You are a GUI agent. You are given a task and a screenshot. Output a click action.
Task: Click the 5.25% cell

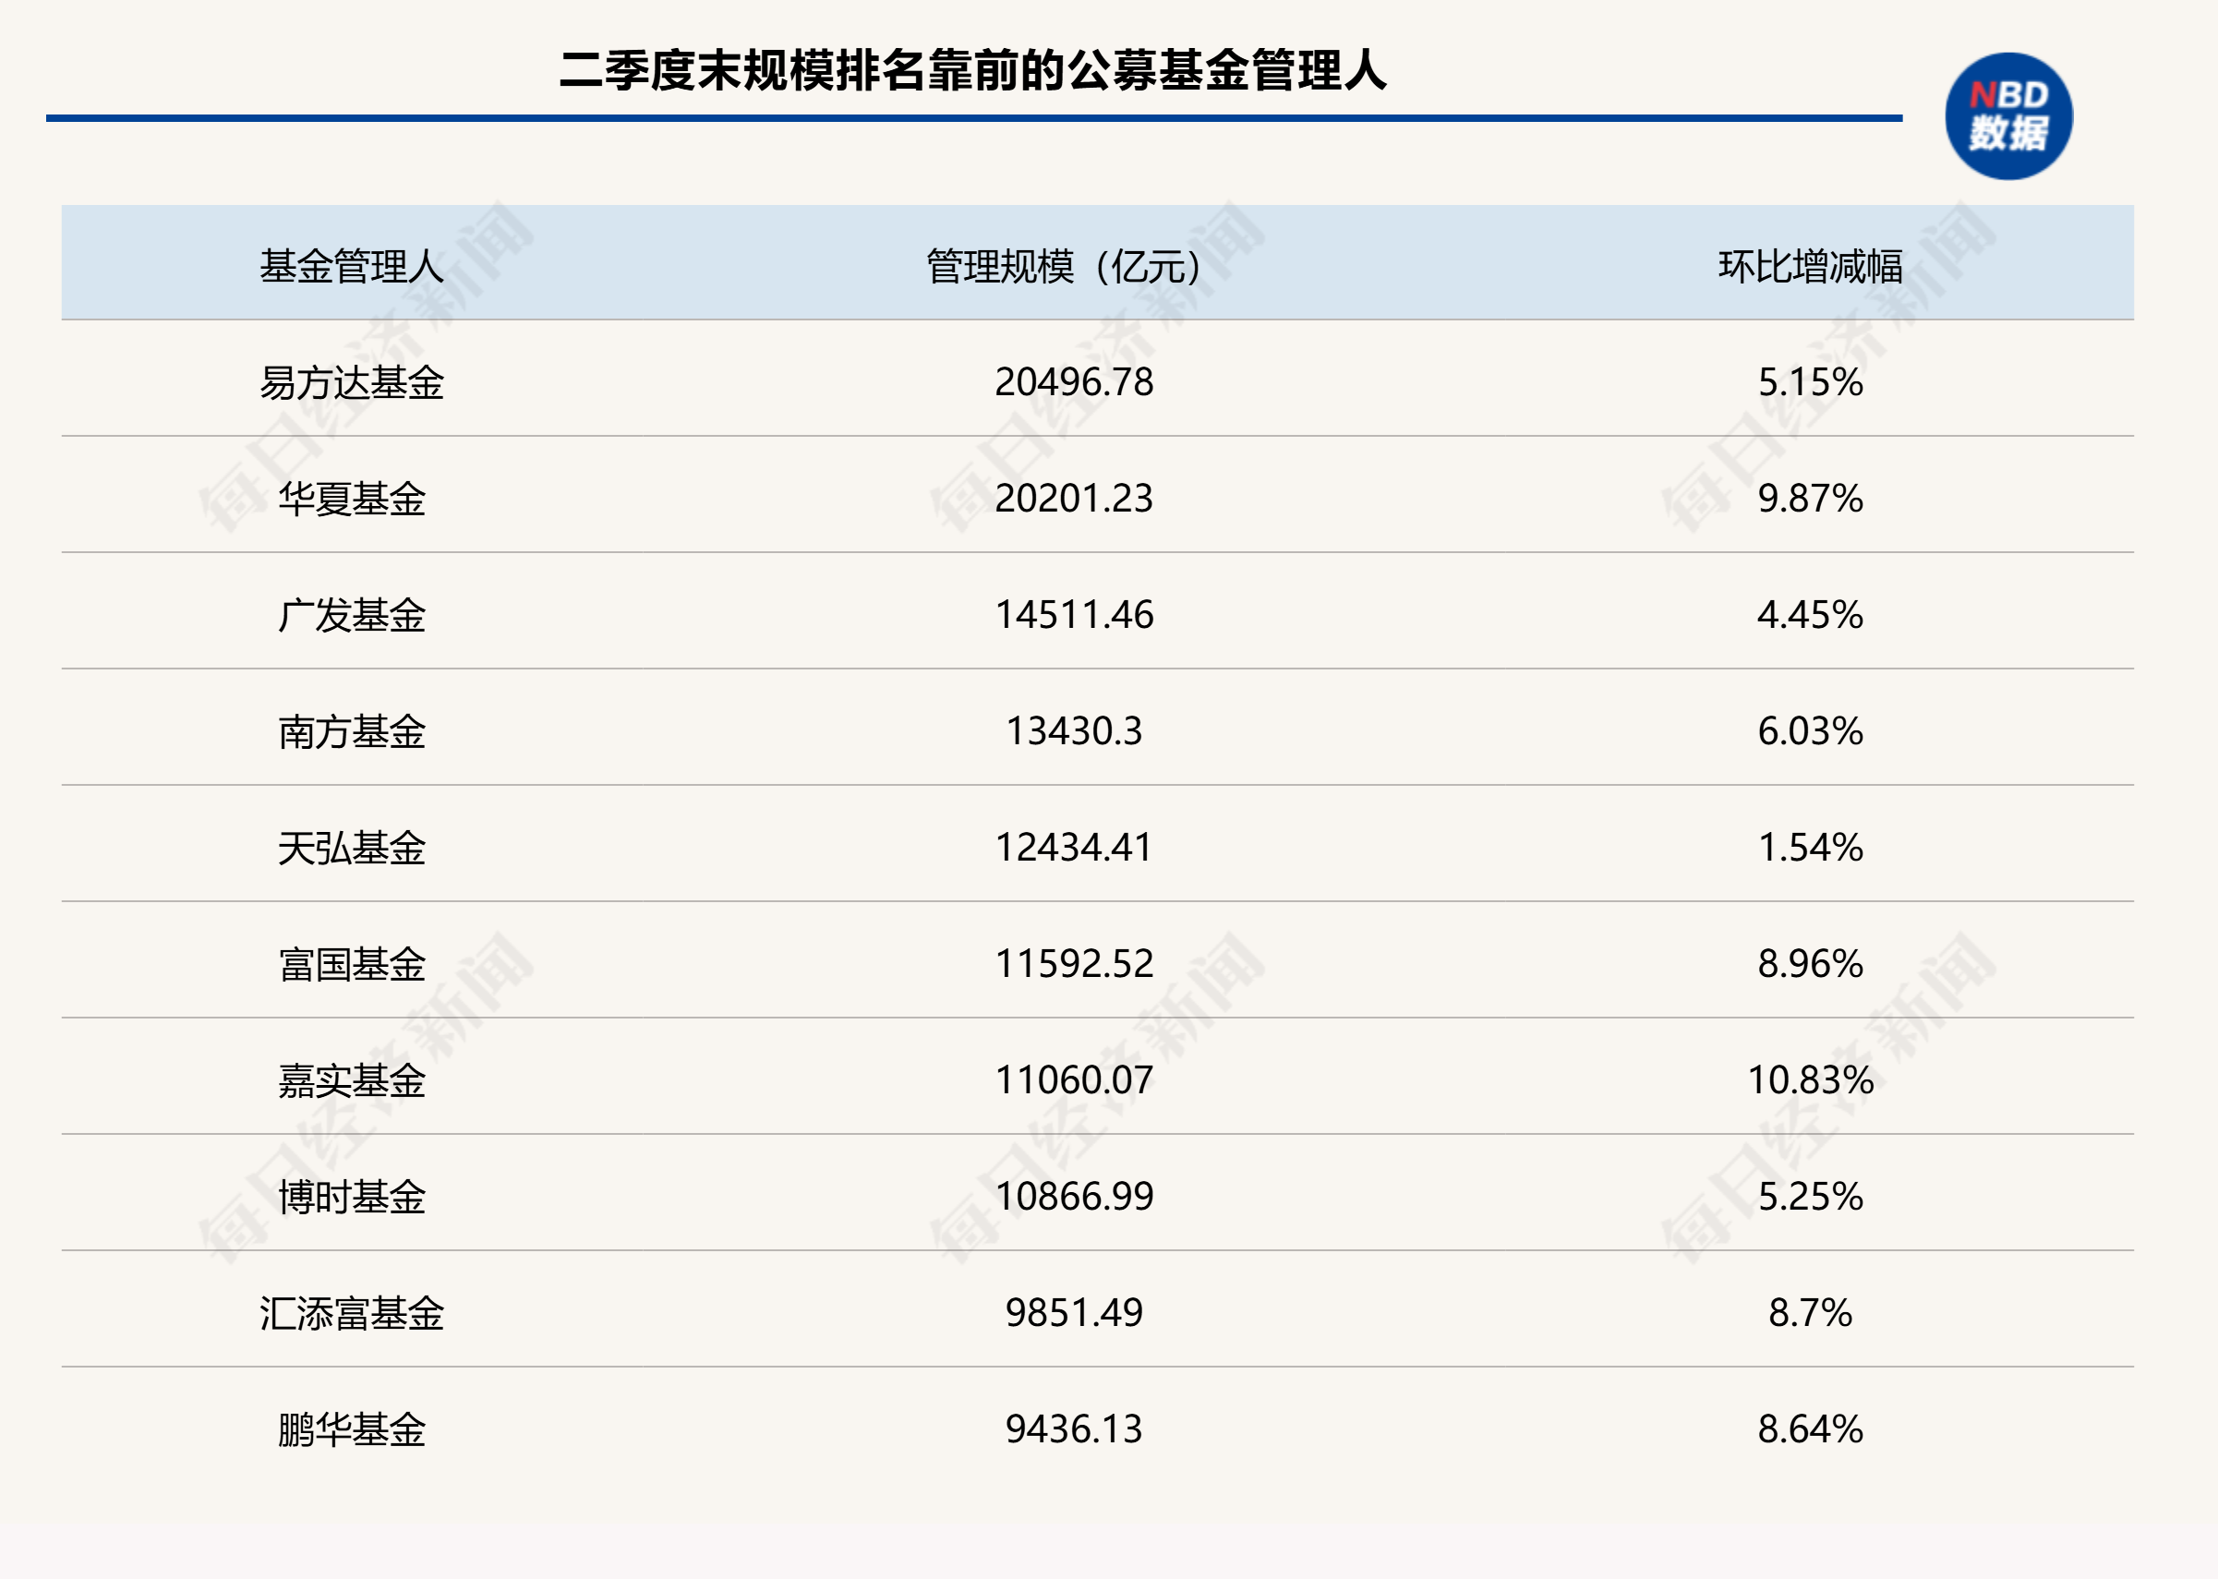click(x=1810, y=1196)
